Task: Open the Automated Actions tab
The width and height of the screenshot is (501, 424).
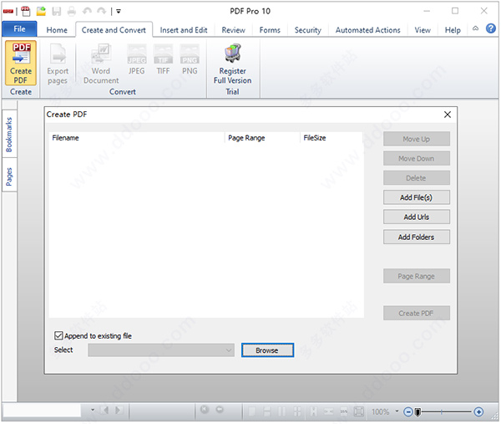Action: point(367,30)
